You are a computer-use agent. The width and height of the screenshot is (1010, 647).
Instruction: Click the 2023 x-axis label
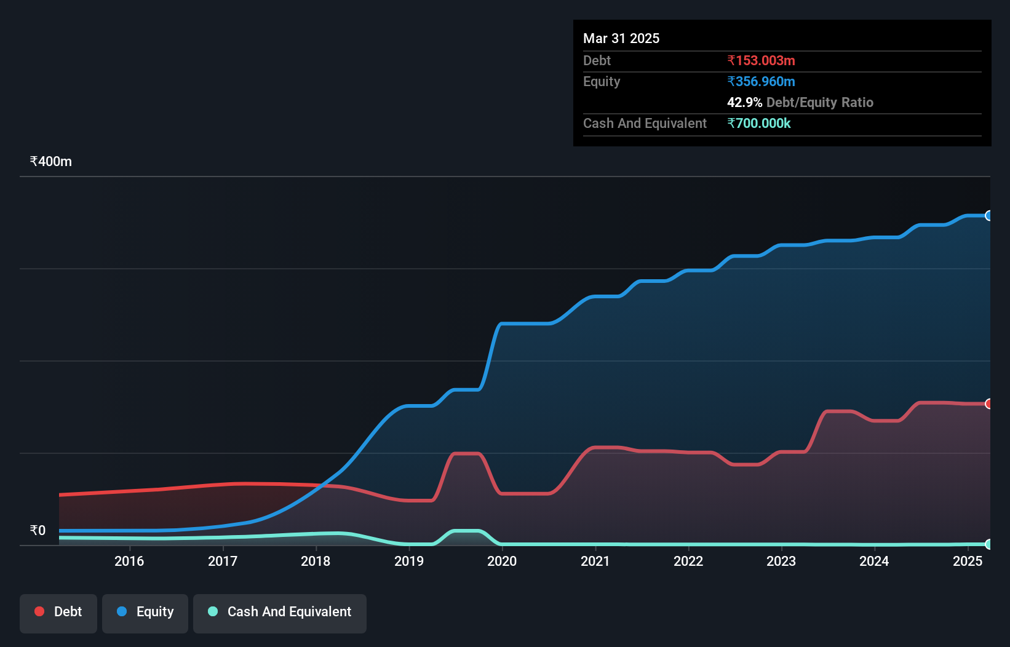pyautogui.click(x=781, y=562)
